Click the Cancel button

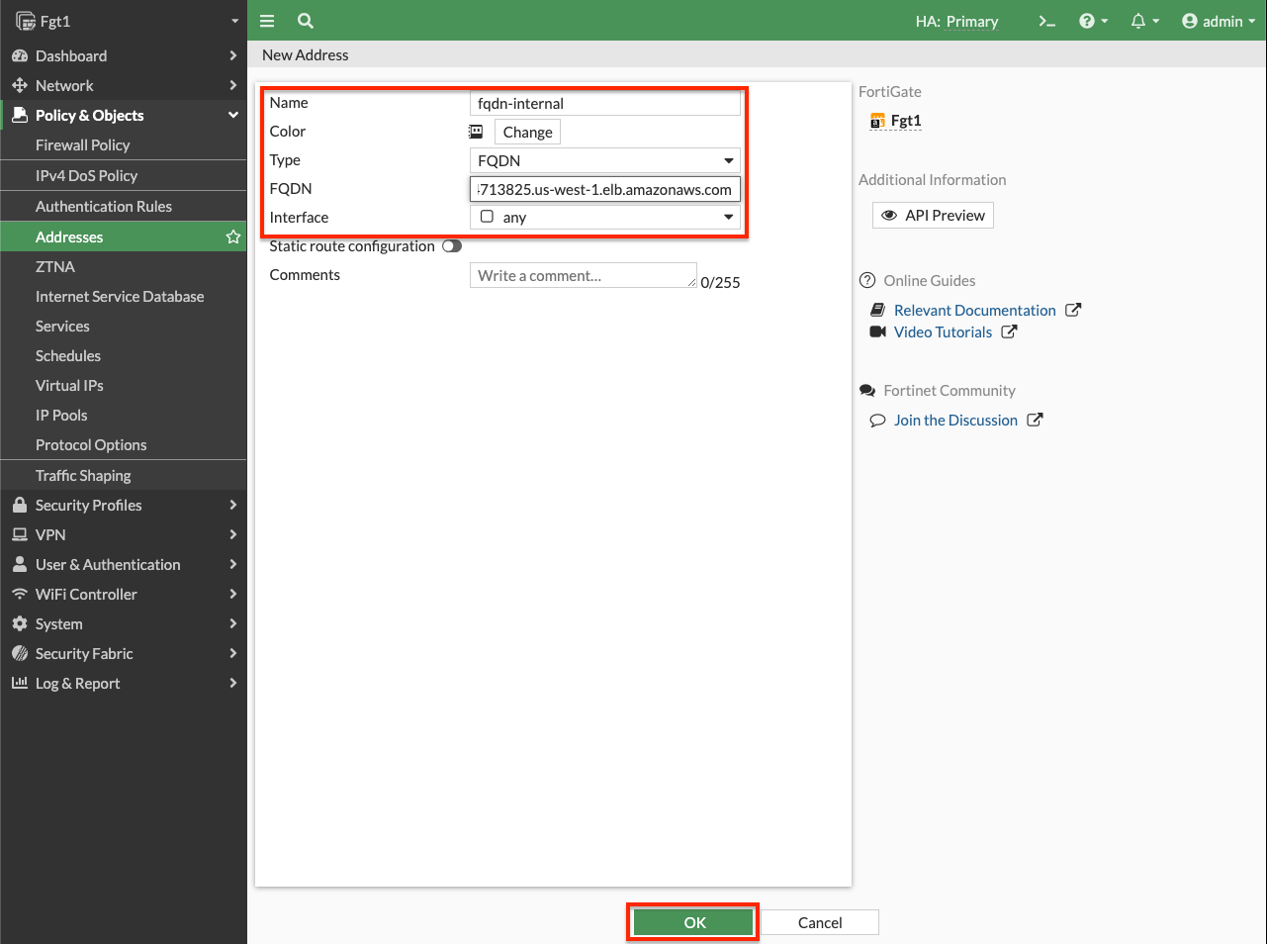[x=820, y=922]
